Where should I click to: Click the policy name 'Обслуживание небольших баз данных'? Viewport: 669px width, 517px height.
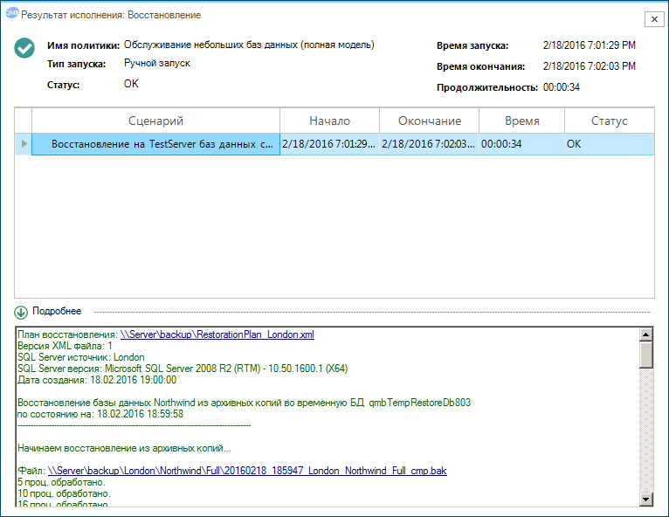(249, 45)
